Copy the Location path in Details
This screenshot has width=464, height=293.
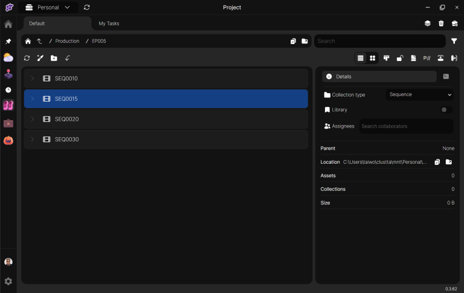click(437, 162)
